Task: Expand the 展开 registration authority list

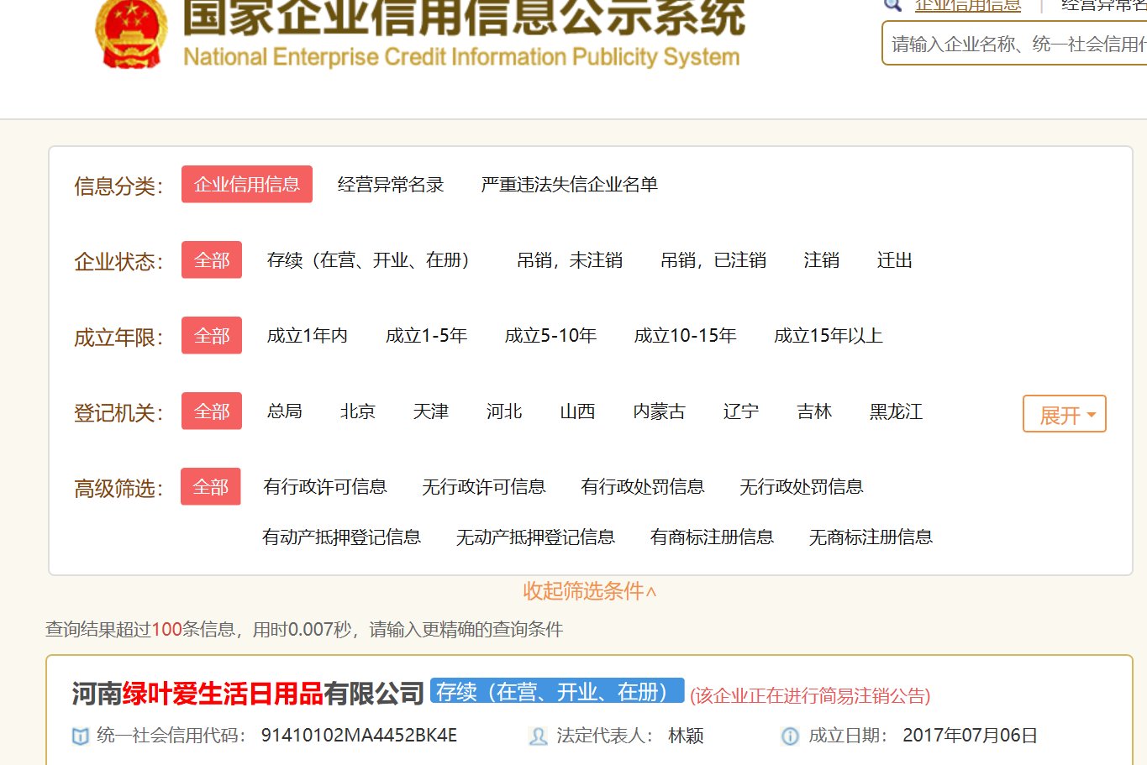Action: 1063,412
